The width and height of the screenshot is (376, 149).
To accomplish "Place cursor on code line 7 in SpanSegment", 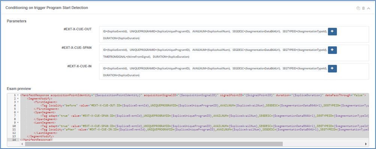I will tap(195, 115).
